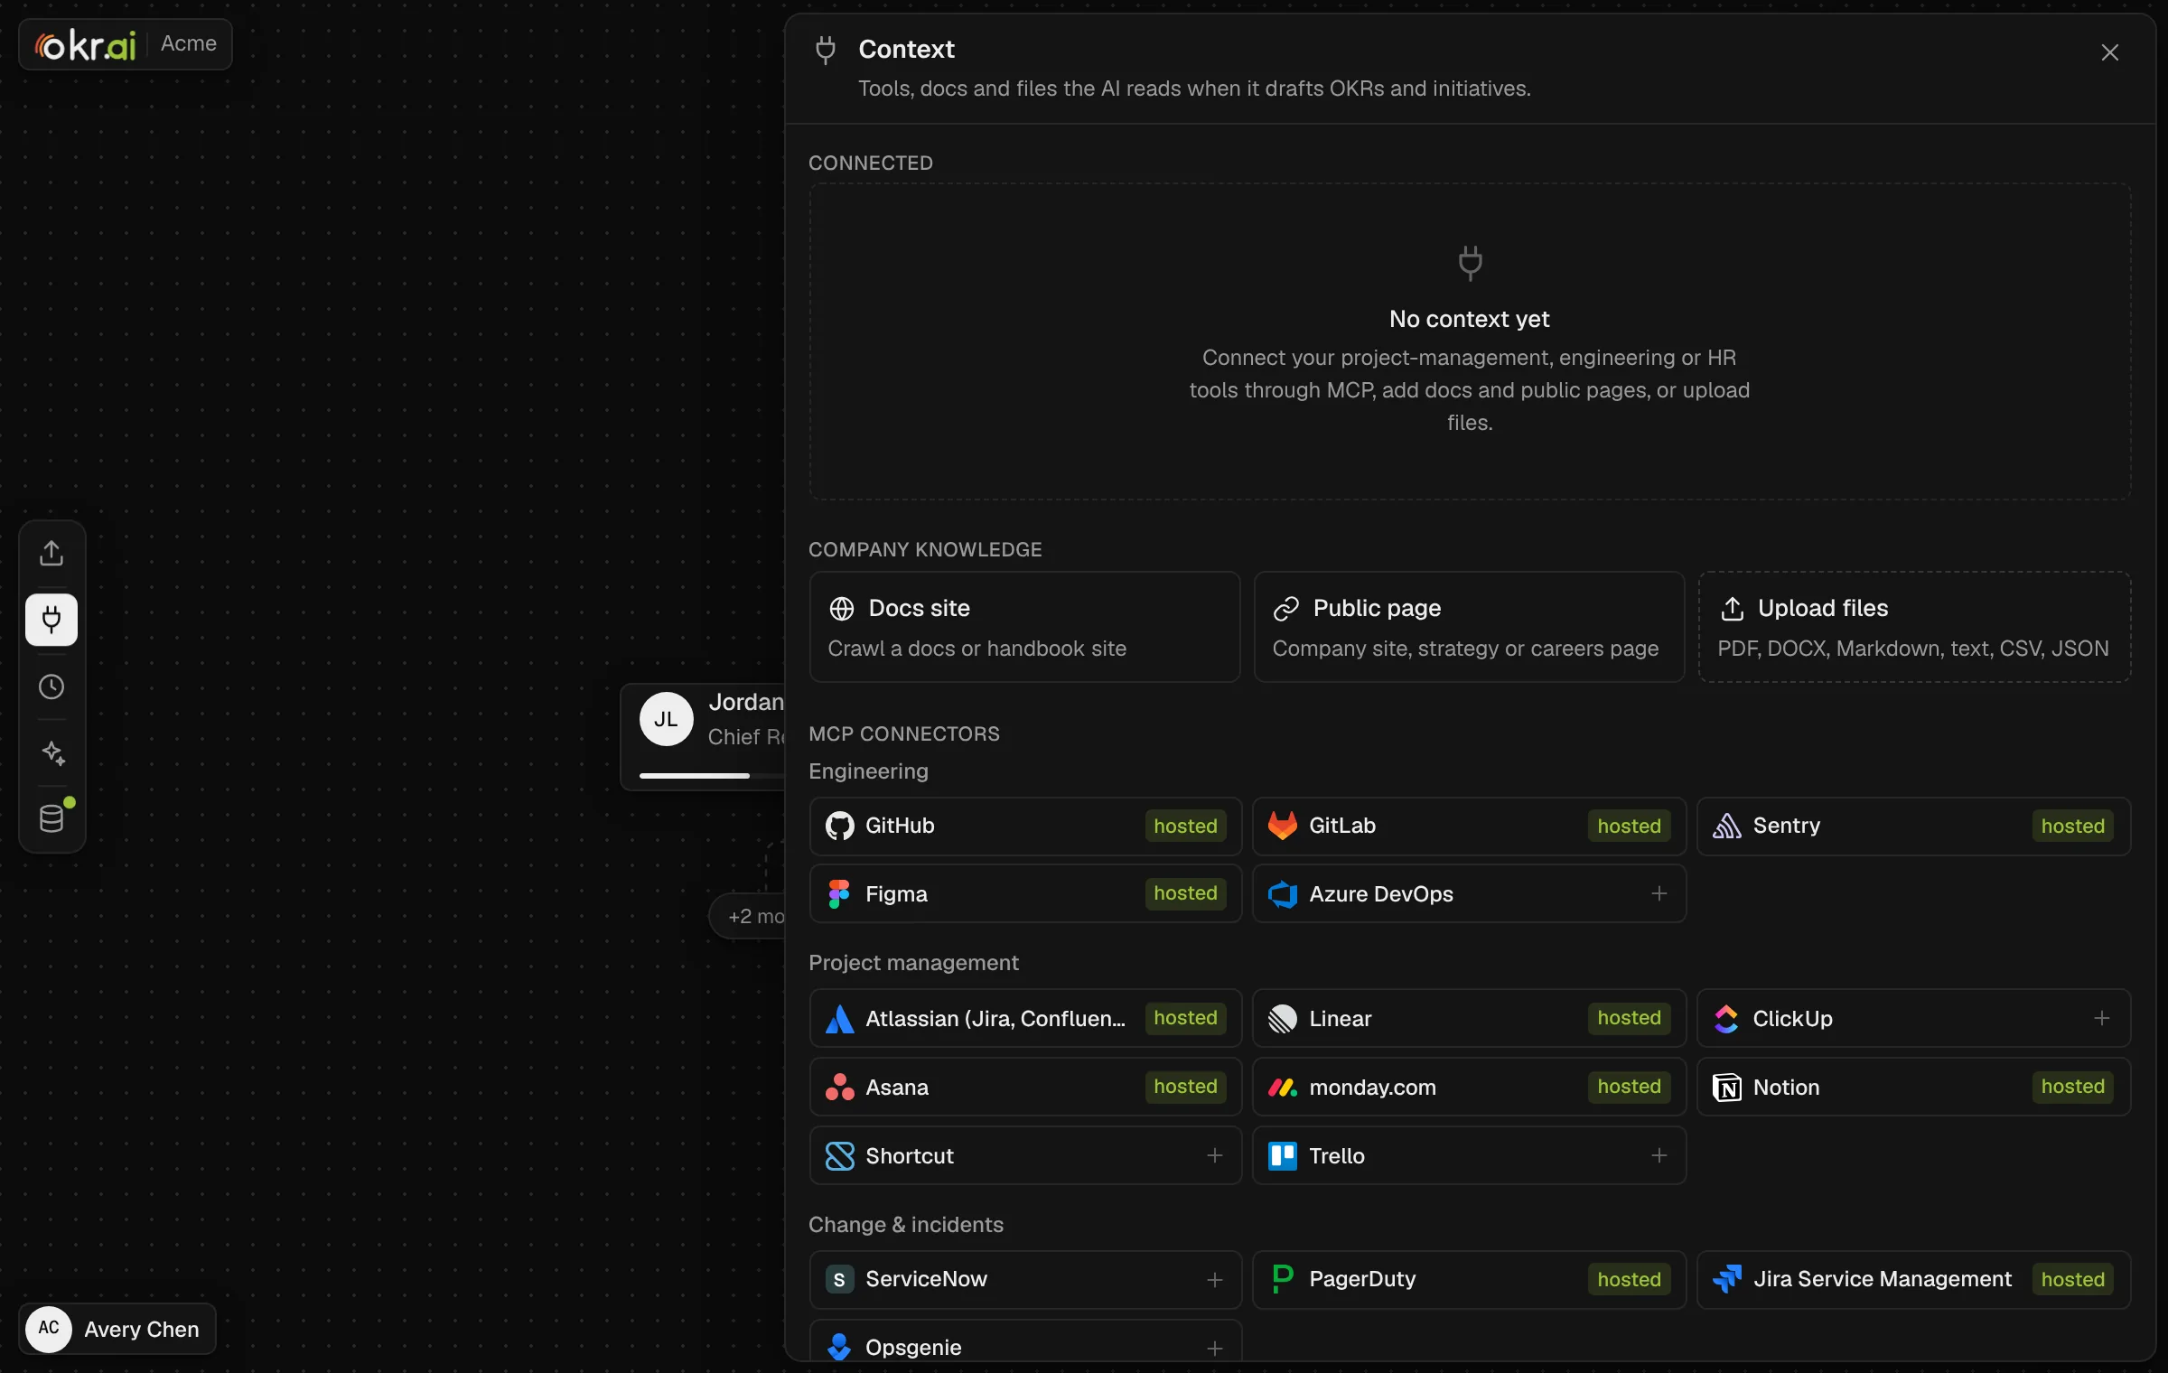Viewport: 2168px width, 1373px height.
Task: Connect the GitHub connector
Action: point(1025,826)
